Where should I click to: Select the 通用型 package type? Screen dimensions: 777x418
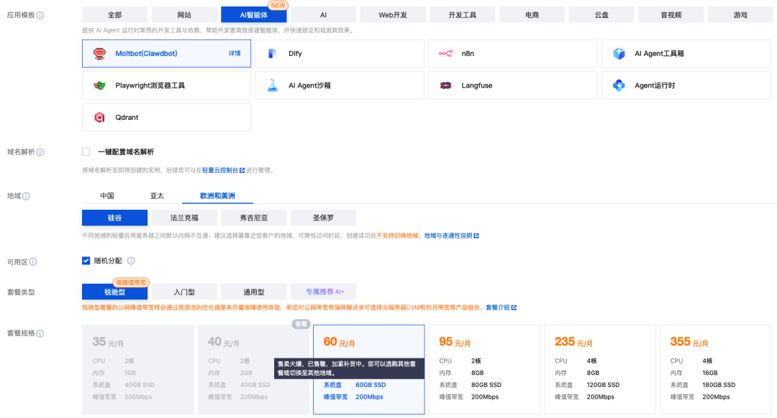pyautogui.click(x=254, y=292)
